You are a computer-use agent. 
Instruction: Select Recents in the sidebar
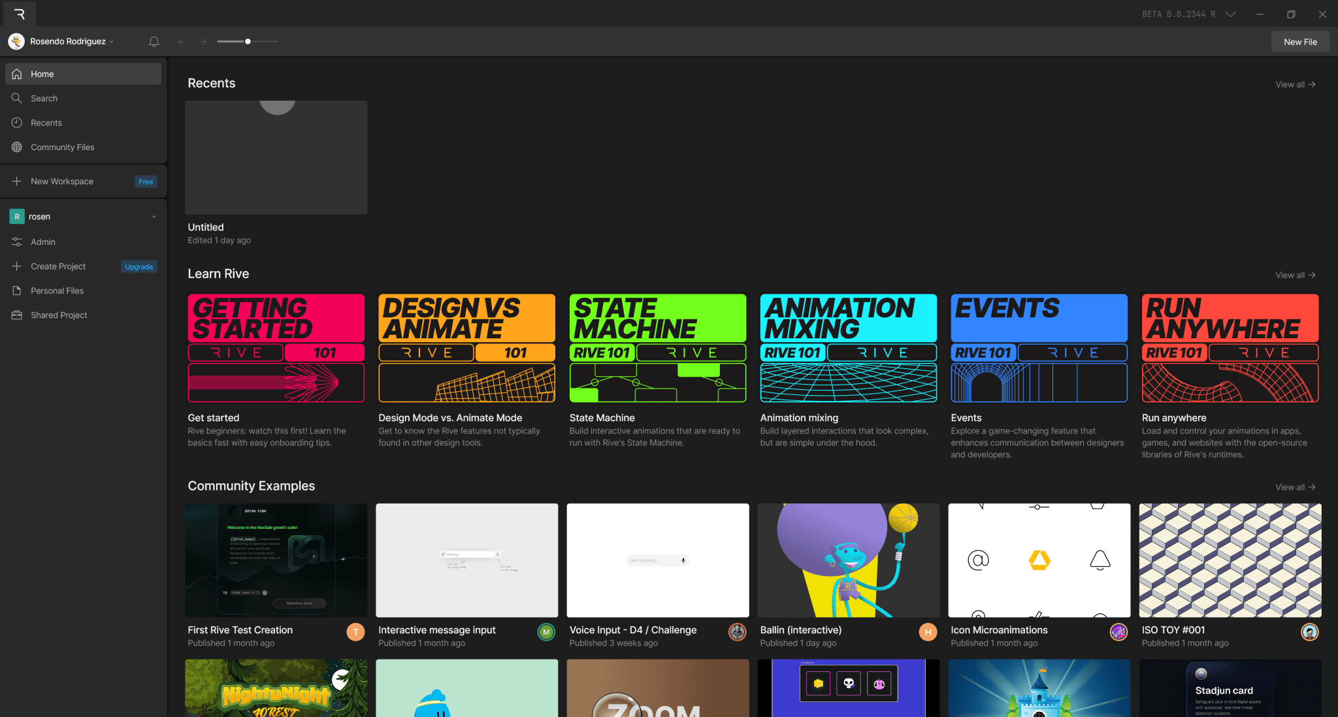[x=46, y=123]
